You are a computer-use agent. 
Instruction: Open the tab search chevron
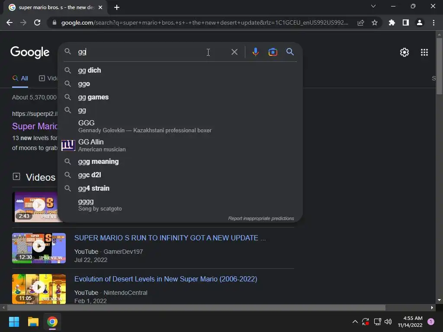373,6
